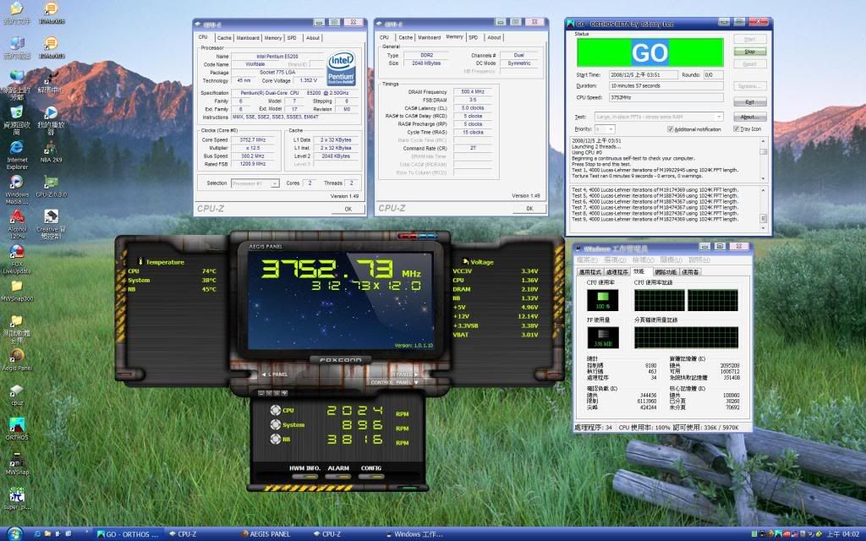Screen dimensions: 866x541
Task: Click the Stop button in ORTHOS
Action: [750, 52]
